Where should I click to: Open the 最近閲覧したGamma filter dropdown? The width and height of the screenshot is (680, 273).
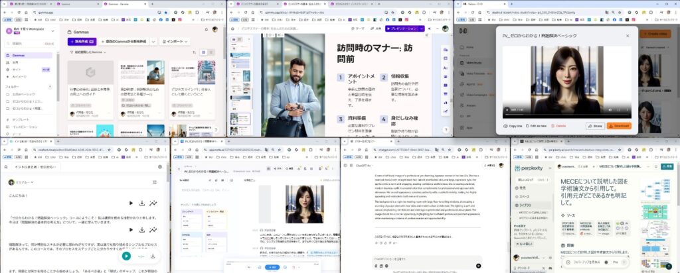(x=88, y=52)
